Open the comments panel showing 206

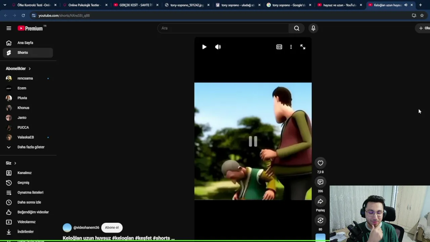[320, 182]
